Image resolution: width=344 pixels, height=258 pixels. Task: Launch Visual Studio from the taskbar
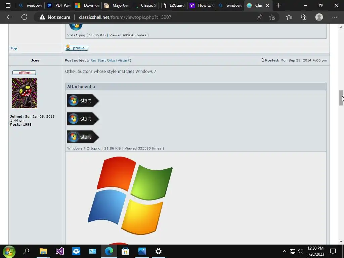60,251
